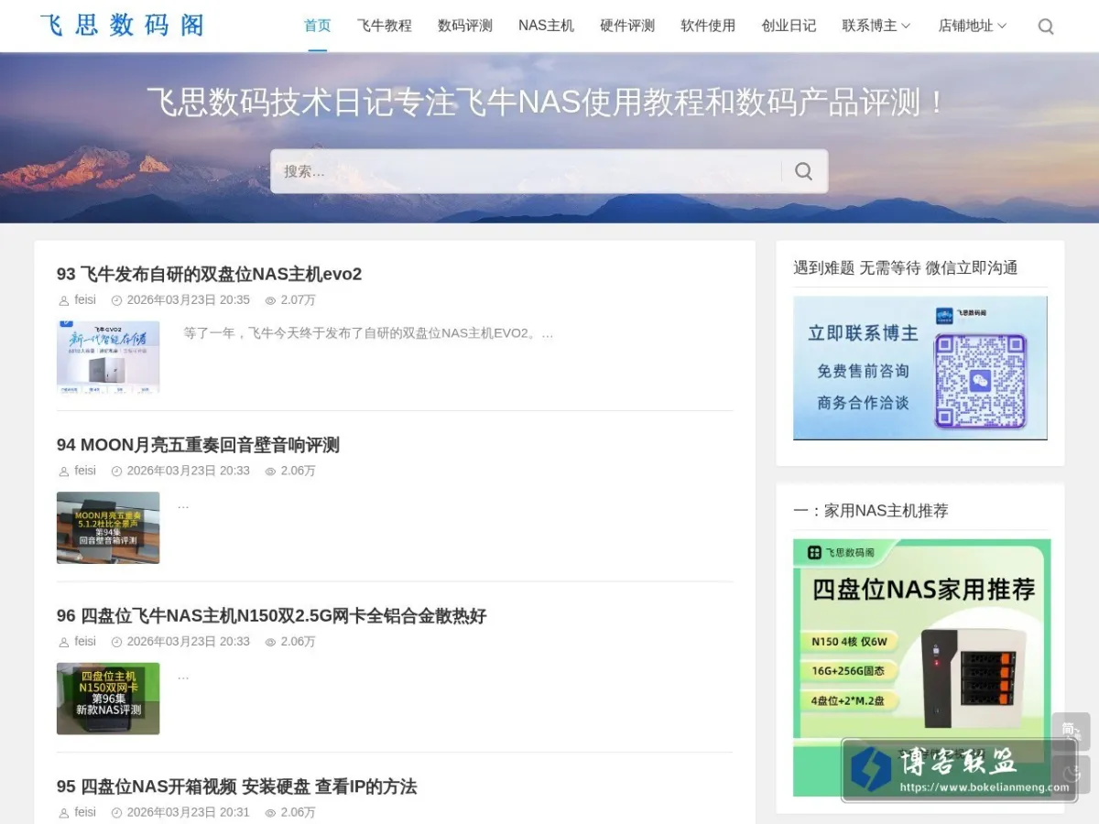1099x824 pixels.
Task: Click into the 搜索 search input field
Action: click(527, 171)
